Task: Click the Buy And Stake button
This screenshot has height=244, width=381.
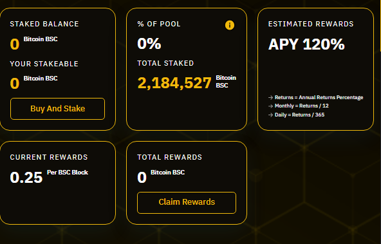Action: (57, 109)
